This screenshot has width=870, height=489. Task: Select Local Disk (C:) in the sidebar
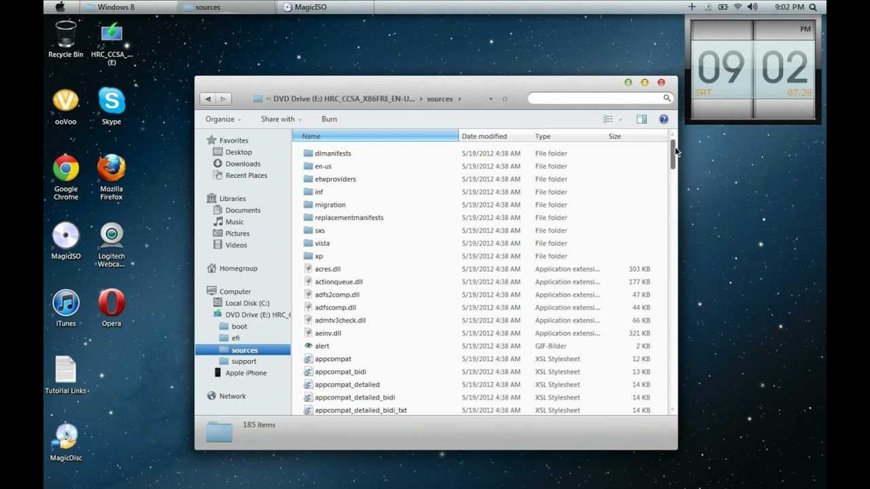[247, 304]
